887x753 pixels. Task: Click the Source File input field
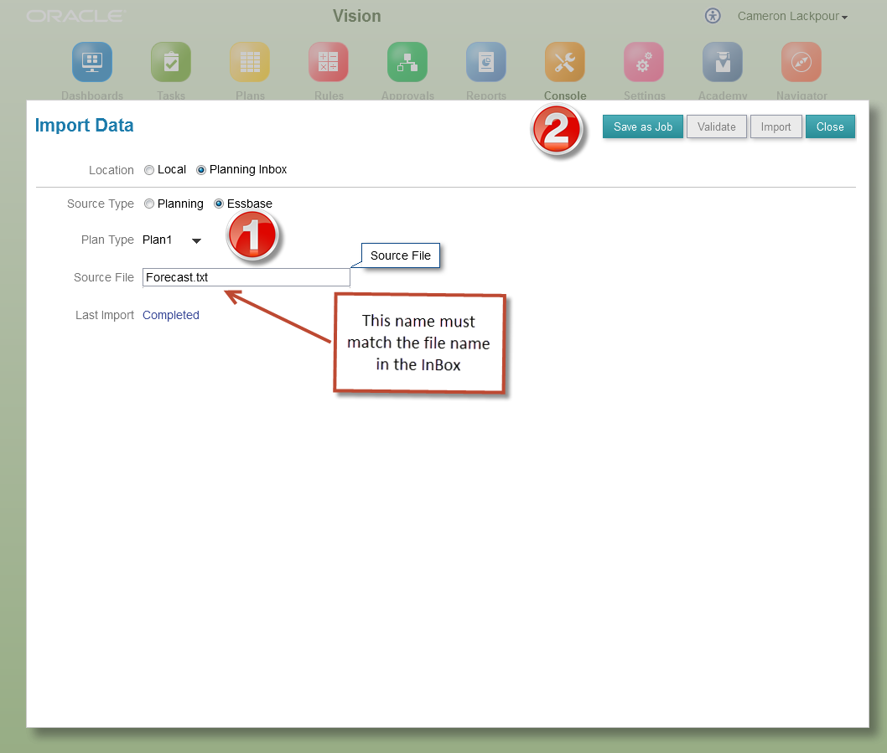click(246, 277)
